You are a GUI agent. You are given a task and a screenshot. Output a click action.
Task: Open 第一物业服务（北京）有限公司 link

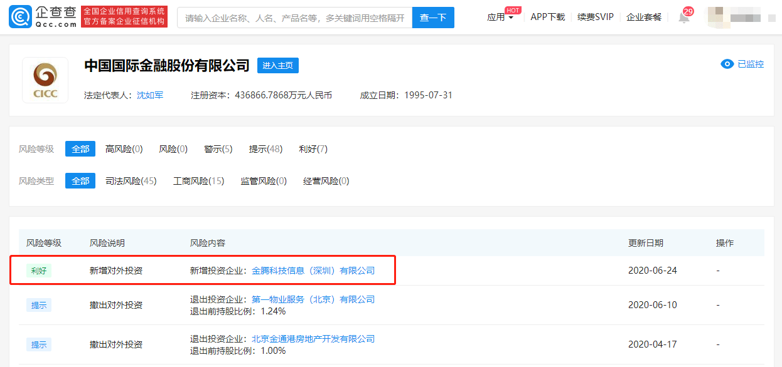point(313,299)
